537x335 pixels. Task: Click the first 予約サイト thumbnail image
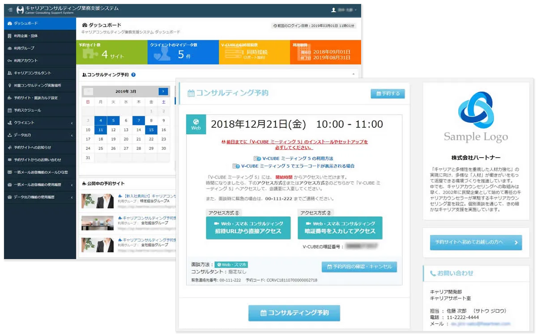(97, 201)
